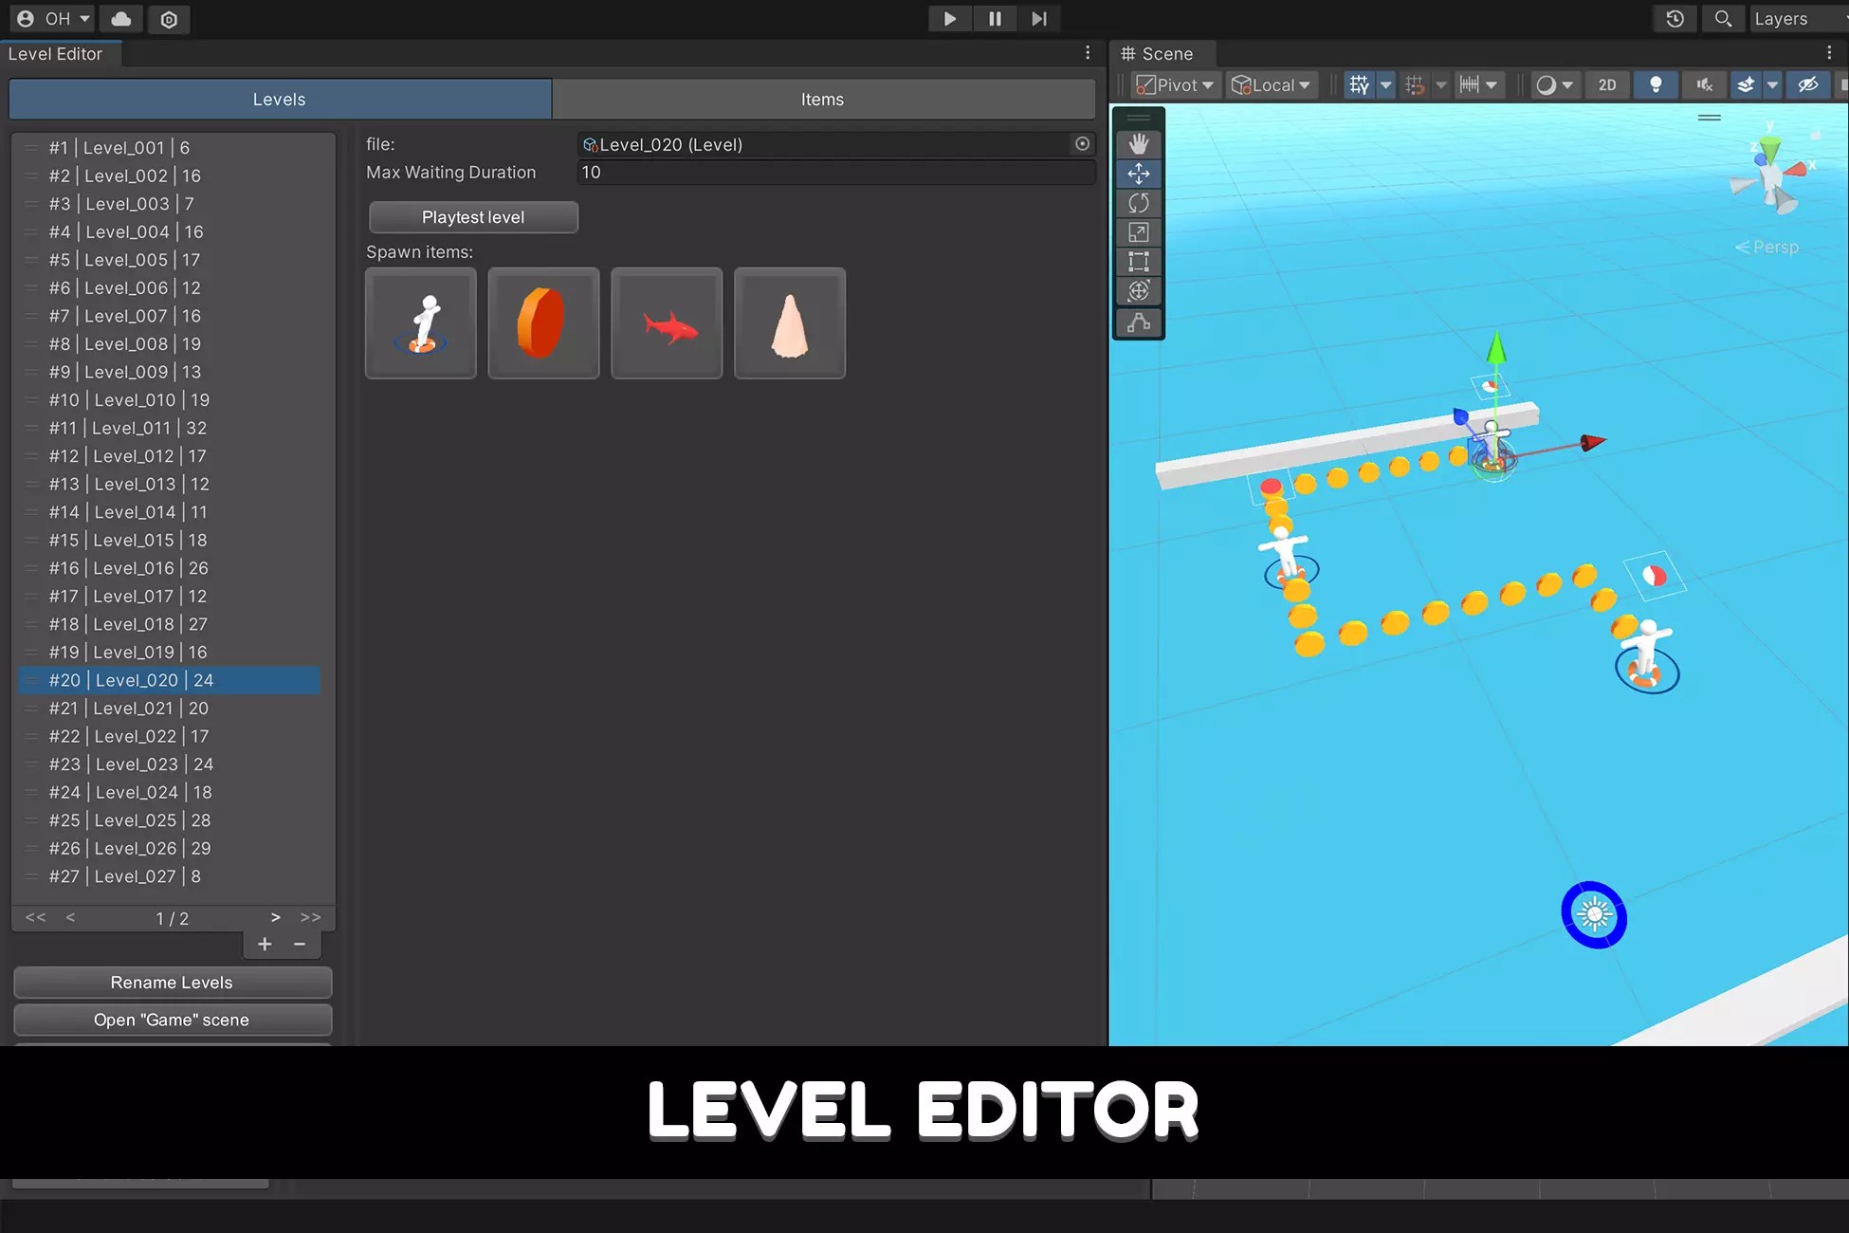Open the Level Editor panel options menu

coord(1088,53)
